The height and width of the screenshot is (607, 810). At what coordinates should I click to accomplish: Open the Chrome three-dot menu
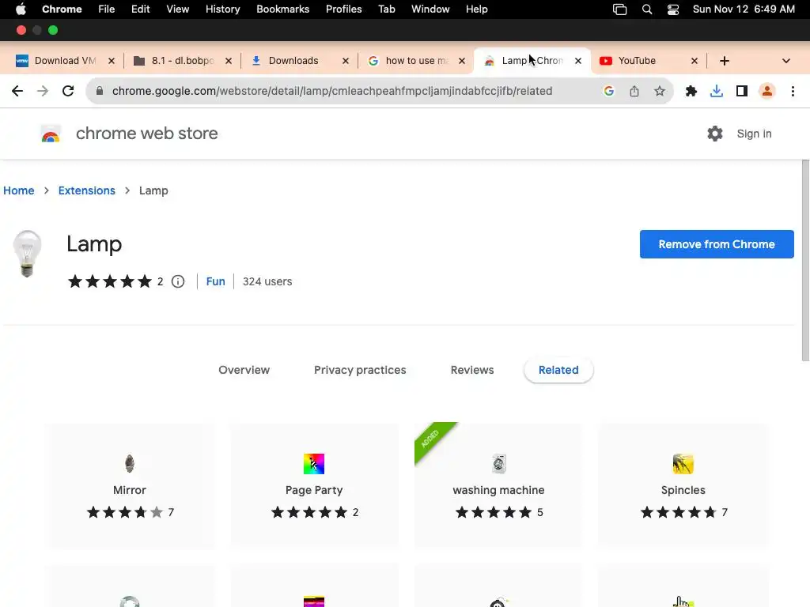(793, 91)
